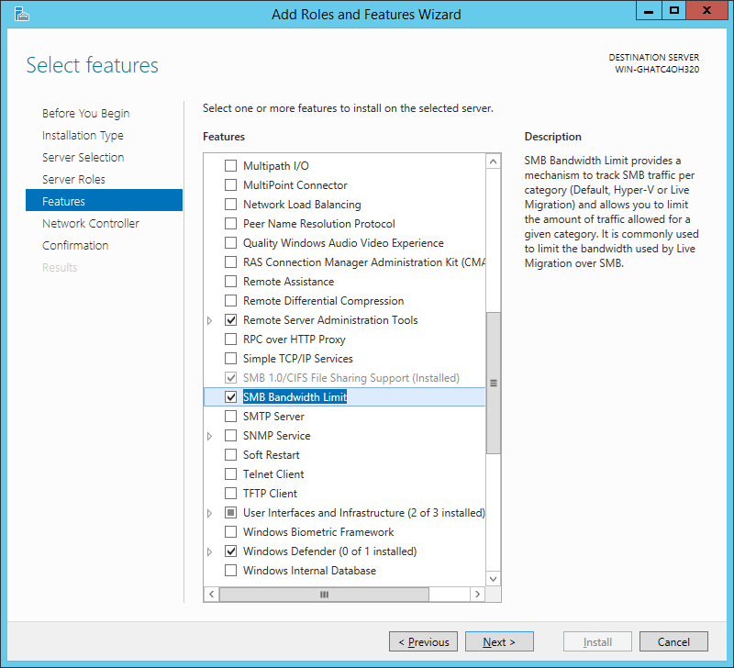Click the right arrow of horizontal scrollbar
734x668 pixels.
click(x=477, y=594)
